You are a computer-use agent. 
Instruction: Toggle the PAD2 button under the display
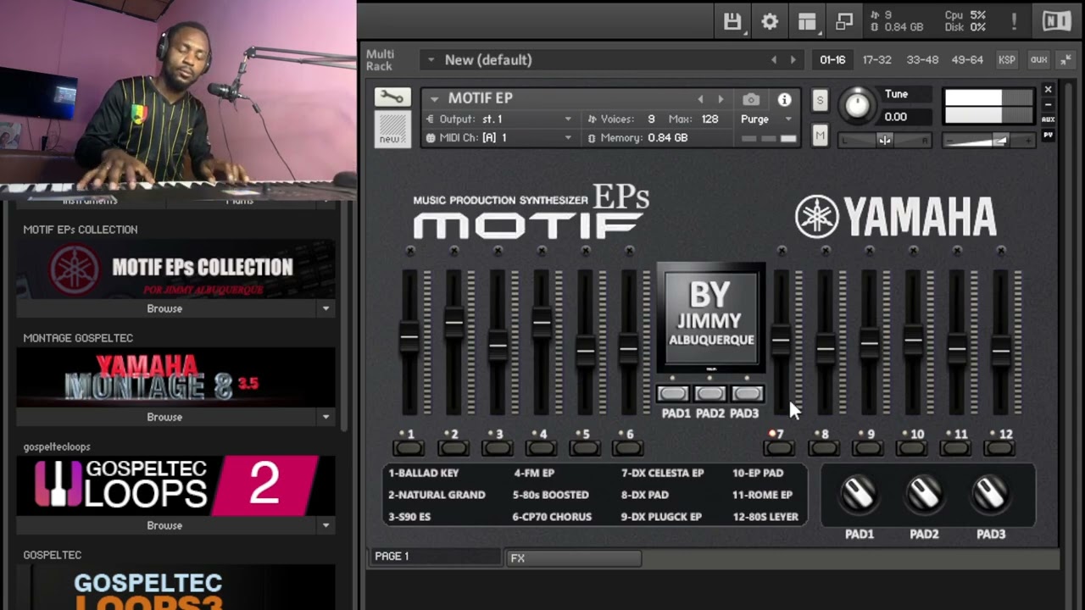[710, 394]
